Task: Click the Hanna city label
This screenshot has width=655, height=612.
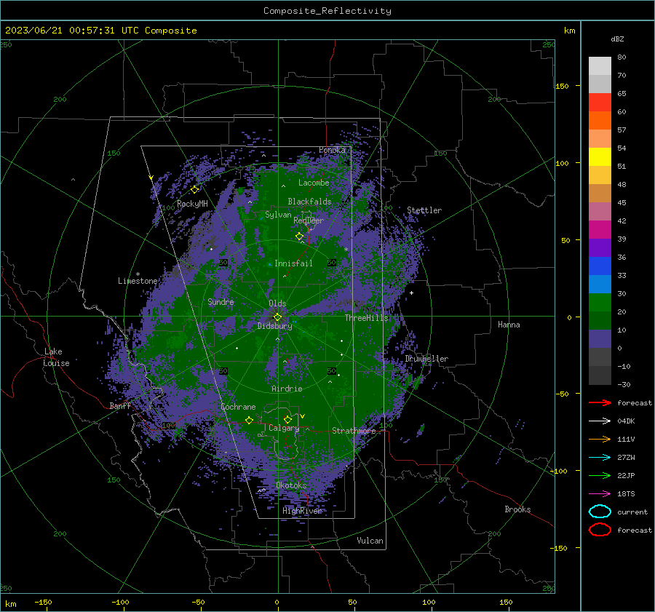Action: click(509, 325)
